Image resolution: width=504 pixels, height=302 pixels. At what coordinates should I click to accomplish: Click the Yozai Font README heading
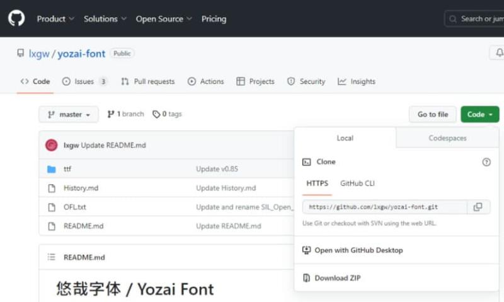135,289
